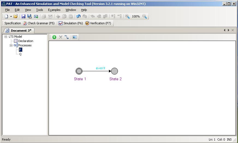Run Check Grammar (F5)
The width and height of the screenshot is (238, 143).
coord(39,23)
